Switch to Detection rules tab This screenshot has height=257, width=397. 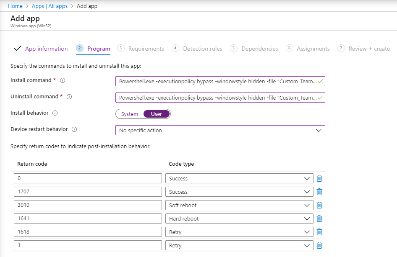202,49
